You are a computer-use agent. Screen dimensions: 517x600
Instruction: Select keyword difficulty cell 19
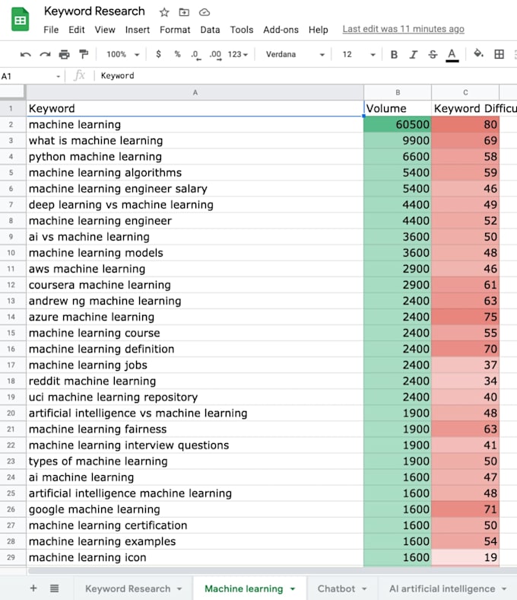[465, 557]
